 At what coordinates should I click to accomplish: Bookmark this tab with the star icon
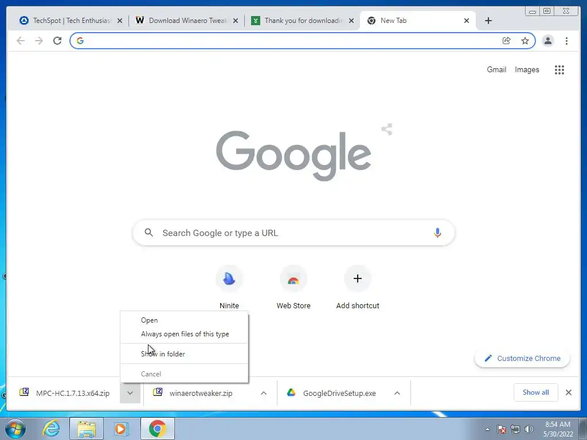525,41
